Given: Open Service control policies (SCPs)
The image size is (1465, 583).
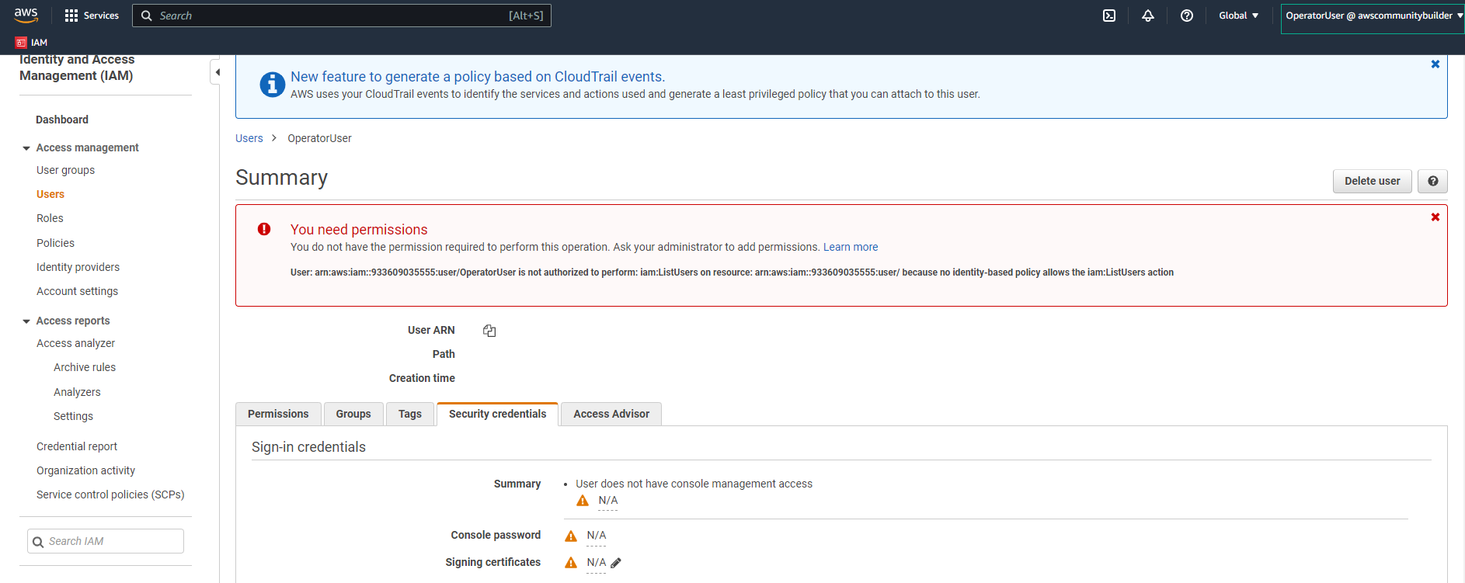Looking at the screenshot, I should point(110,495).
